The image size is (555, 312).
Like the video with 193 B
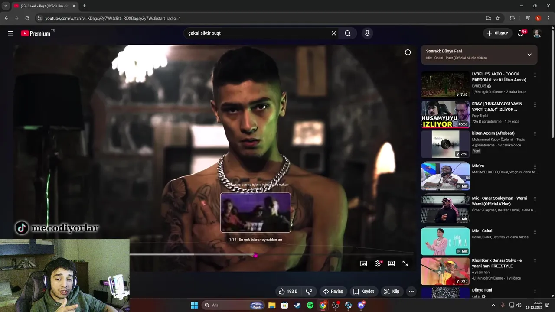288,292
